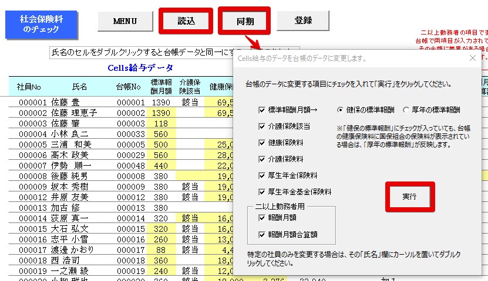Uncheck the 厚生年金保険料 checkbox

click(x=262, y=175)
